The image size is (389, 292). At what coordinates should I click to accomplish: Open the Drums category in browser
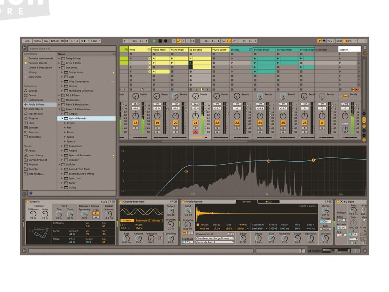(x=33, y=95)
